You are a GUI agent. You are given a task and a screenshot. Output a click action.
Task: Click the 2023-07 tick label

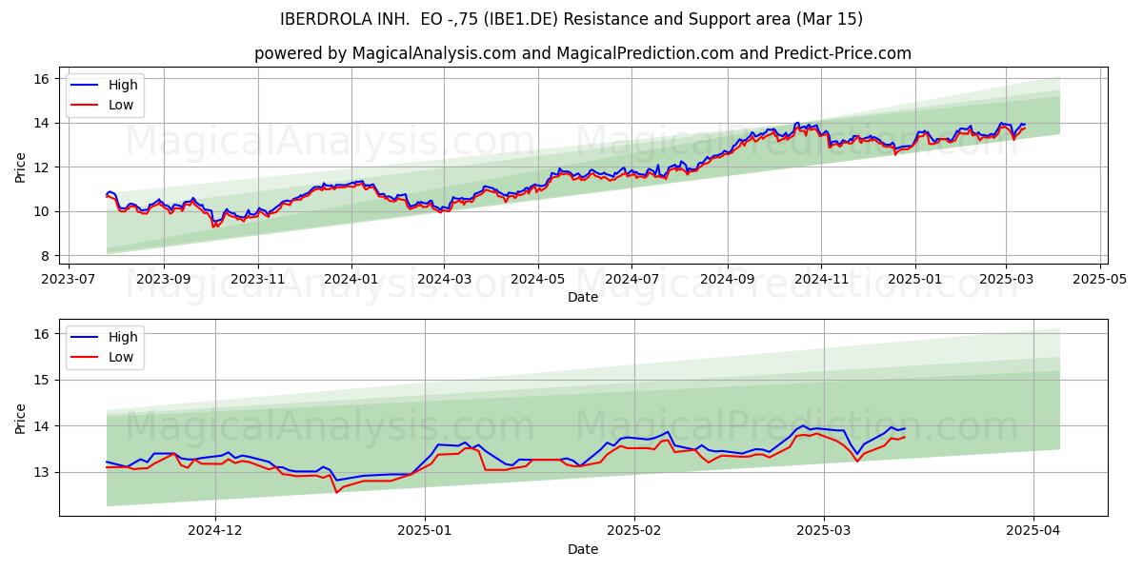pos(69,281)
